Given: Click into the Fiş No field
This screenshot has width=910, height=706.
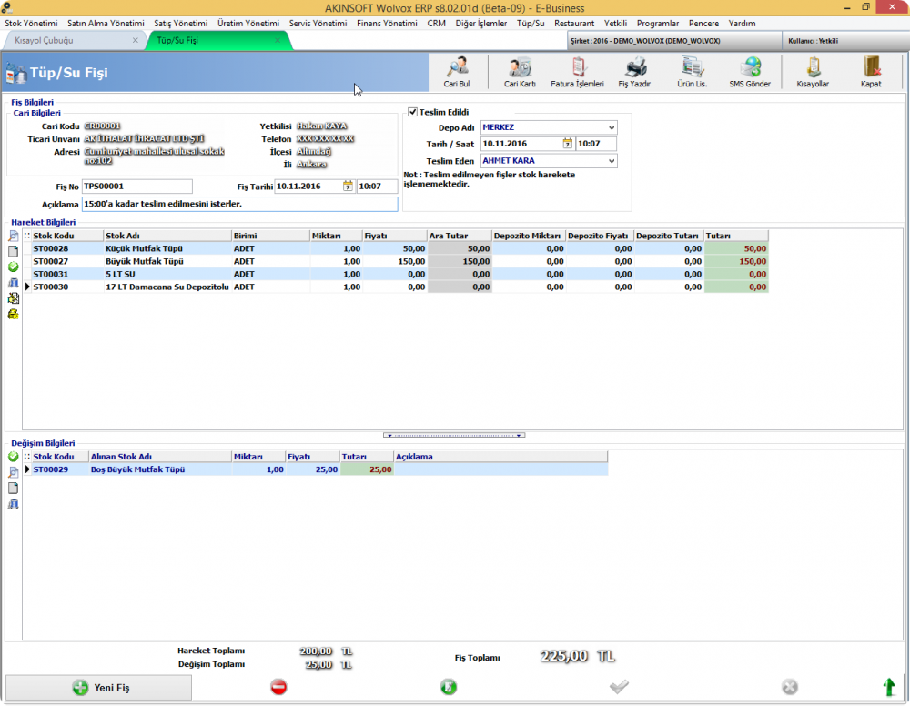Looking at the screenshot, I should pyautogui.click(x=137, y=187).
